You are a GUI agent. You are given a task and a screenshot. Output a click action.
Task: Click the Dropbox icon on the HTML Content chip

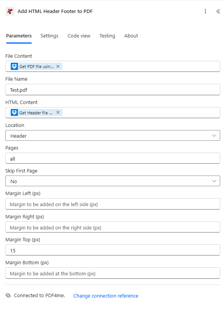click(14, 112)
